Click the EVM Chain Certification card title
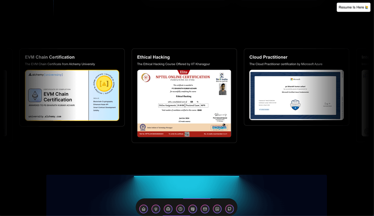The height and width of the screenshot is (216, 374). [x=50, y=57]
